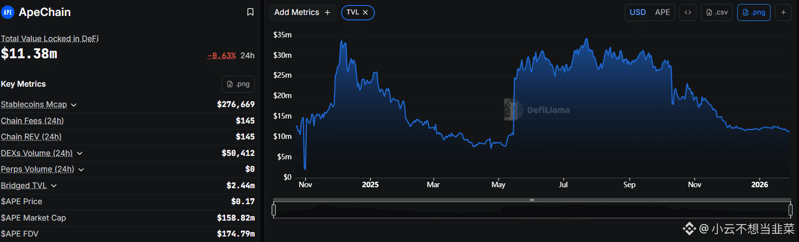Click the Chain REV (24h) label
The width and height of the screenshot is (799, 242).
(x=31, y=137)
